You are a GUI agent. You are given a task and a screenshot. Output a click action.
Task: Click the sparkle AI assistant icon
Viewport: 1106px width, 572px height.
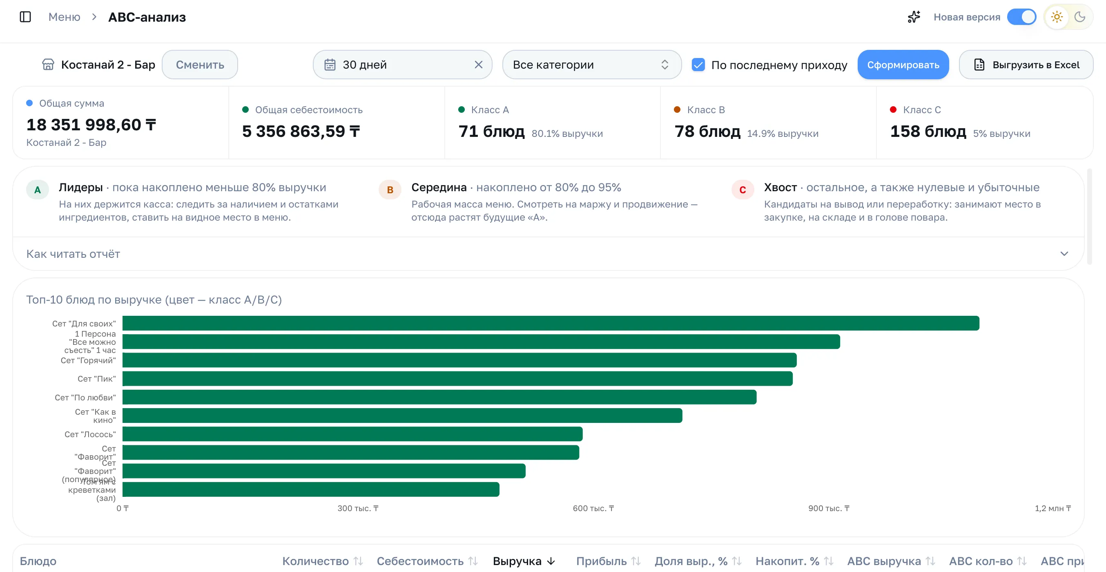click(x=914, y=17)
